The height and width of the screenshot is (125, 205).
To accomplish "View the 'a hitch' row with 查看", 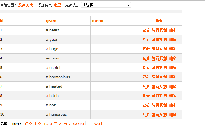I will [x=146, y=96].
